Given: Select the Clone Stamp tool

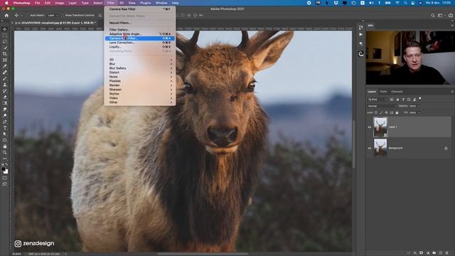Looking at the screenshot, I should [x=5, y=85].
